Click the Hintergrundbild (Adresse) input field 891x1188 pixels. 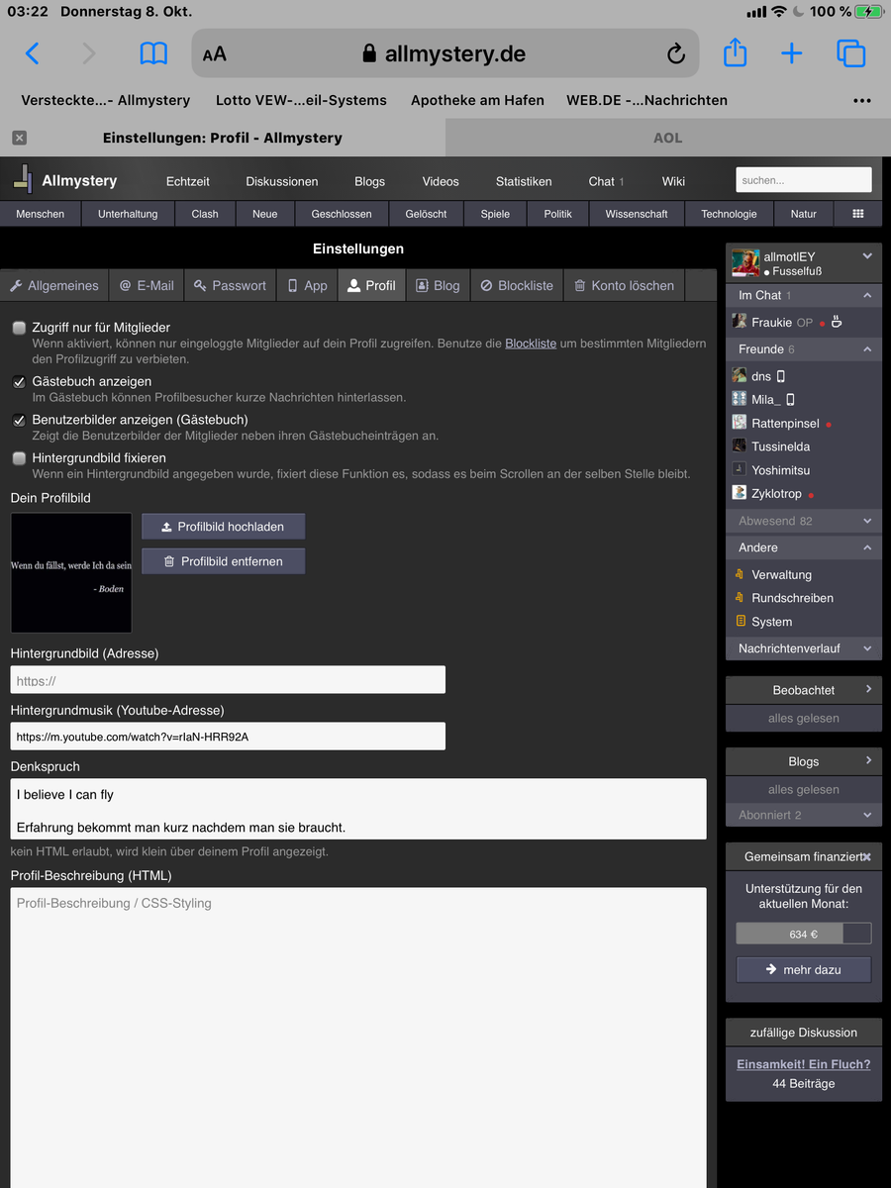[x=228, y=680]
